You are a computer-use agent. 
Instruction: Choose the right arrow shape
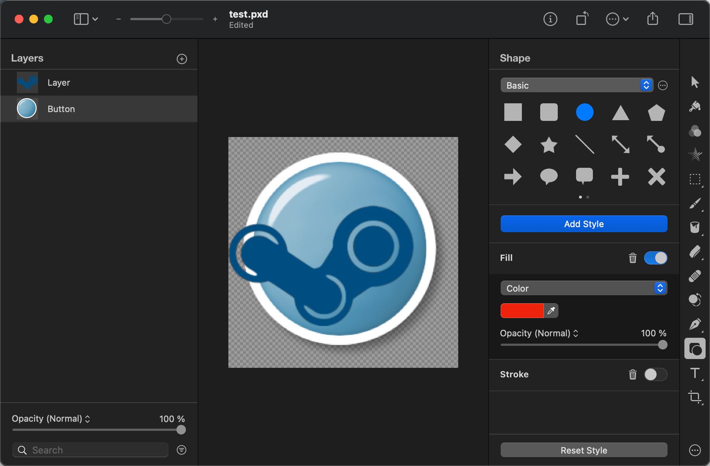(x=513, y=177)
